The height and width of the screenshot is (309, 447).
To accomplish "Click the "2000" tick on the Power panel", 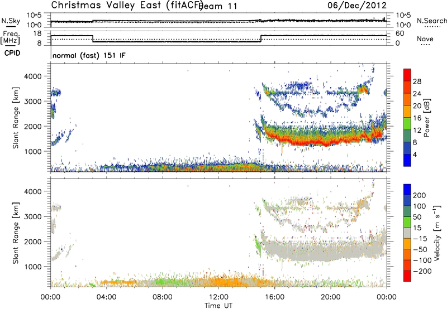I will [32, 126].
